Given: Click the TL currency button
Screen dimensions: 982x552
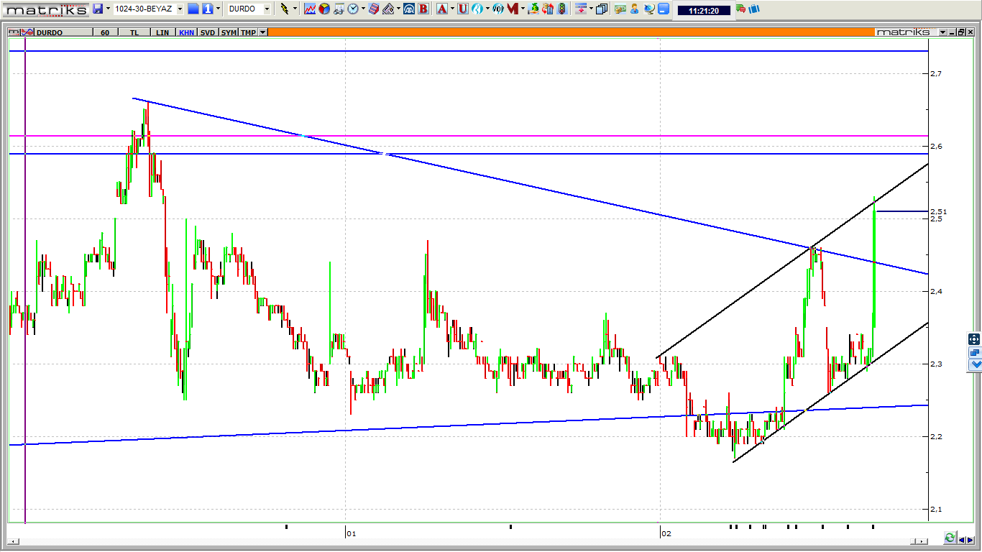Looking at the screenshot, I should (x=134, y=32).
